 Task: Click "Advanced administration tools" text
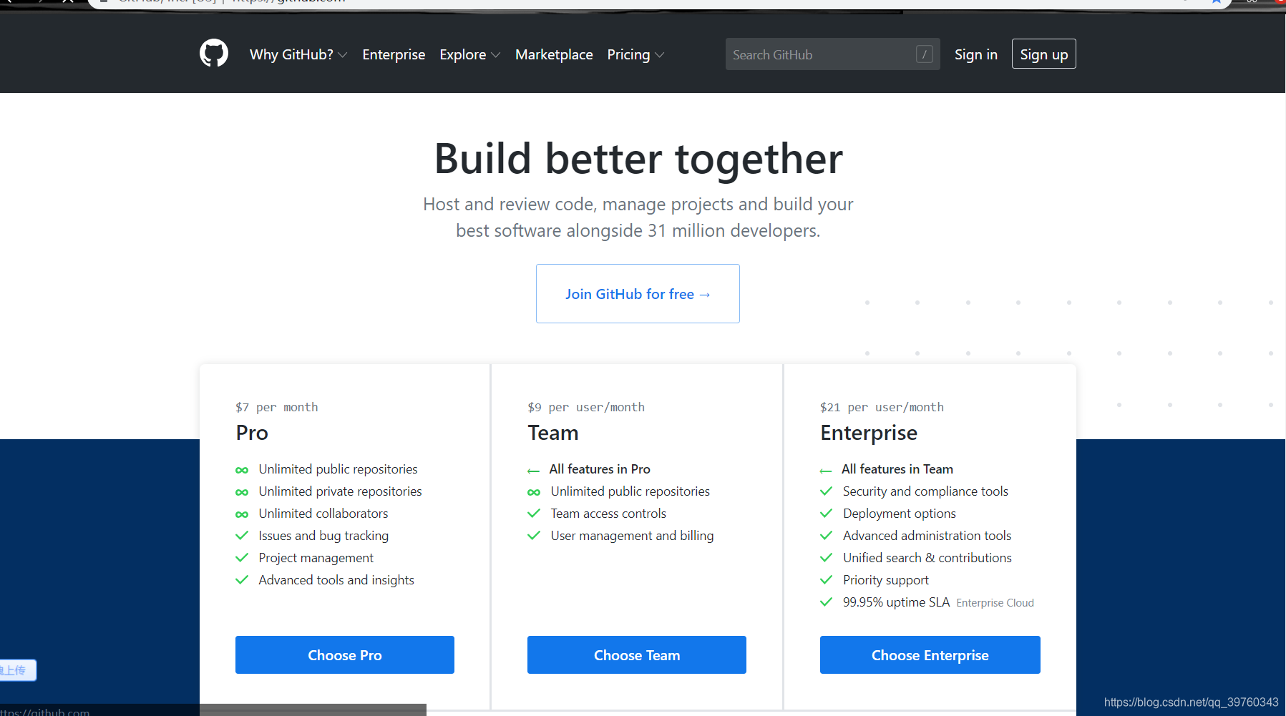pos(927,536)
